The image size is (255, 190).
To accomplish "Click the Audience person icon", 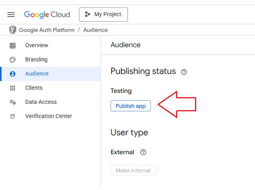I will (13, 74).
